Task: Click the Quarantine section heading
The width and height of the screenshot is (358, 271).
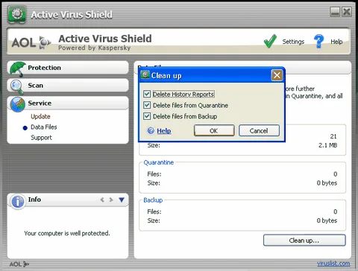Action: (x=159, y=162)
